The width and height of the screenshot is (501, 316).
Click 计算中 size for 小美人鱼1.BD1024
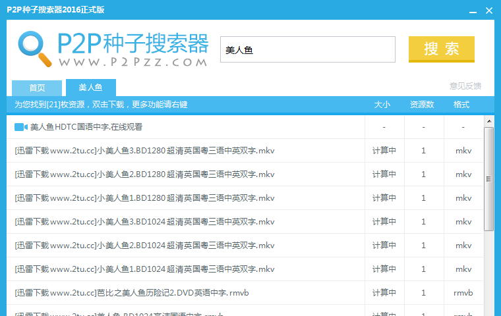[x=384, y=269]
